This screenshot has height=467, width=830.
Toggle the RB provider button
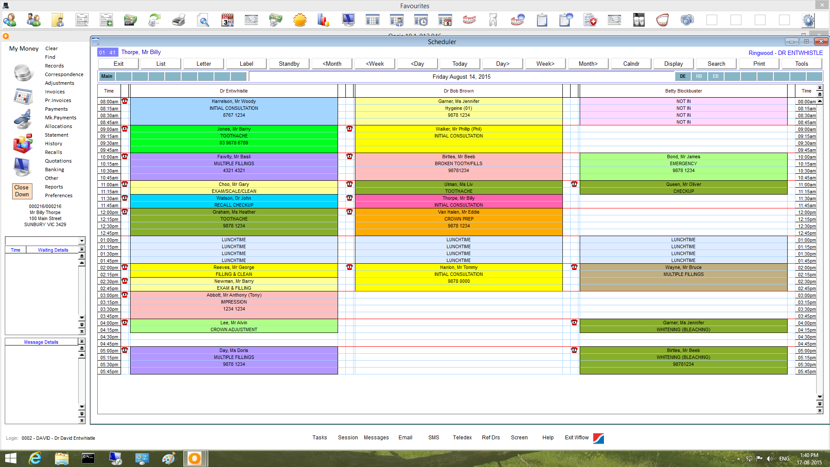click(699, 77)
